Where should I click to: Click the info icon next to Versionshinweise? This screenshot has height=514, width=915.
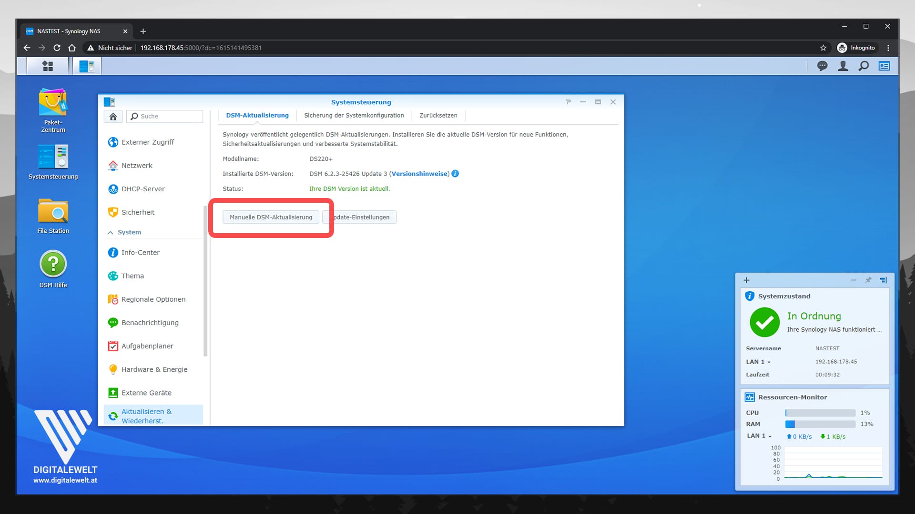click(455, 174)
